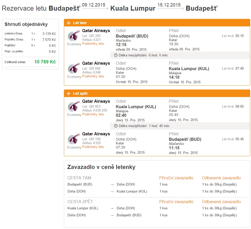Click the flight number 'Let: QR 846'
Viewport: 251px width, 229px height.
coord(91,69)
